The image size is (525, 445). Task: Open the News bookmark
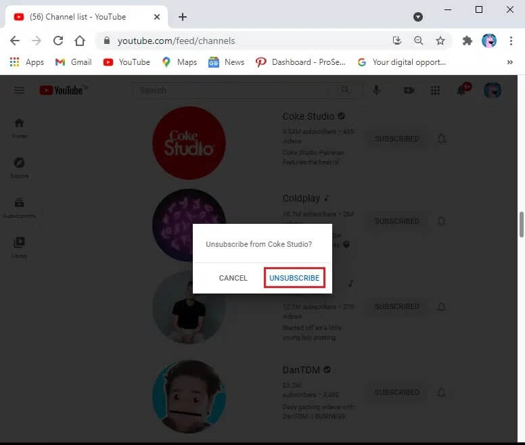(x=227, y=62)
